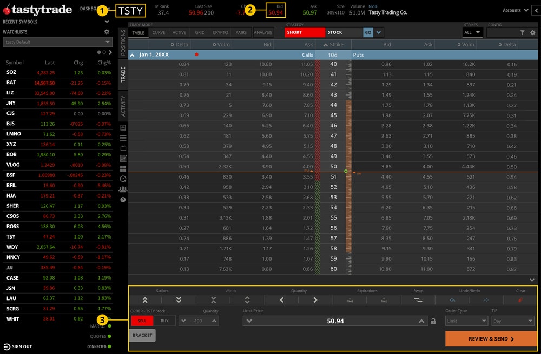Click the plus time expiration icon
541x354 pixels.
(384, 300)
